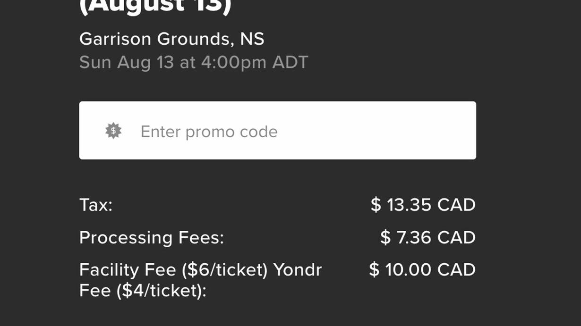The image size is (581, 326).
Task: Click the Yondr word in fee description
Action: click(298, 270)
